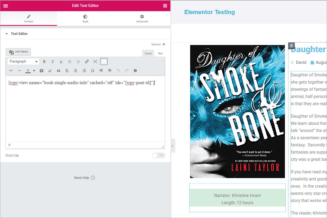Toggle underline formatting

(x=61, y=61)
